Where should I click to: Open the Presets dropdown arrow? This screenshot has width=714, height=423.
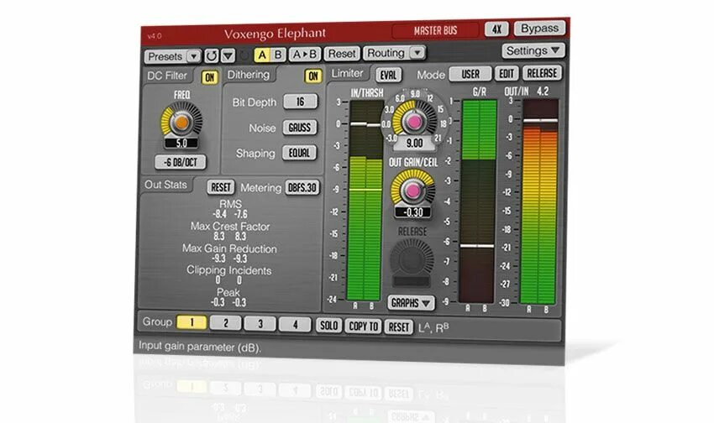point(193,56)
